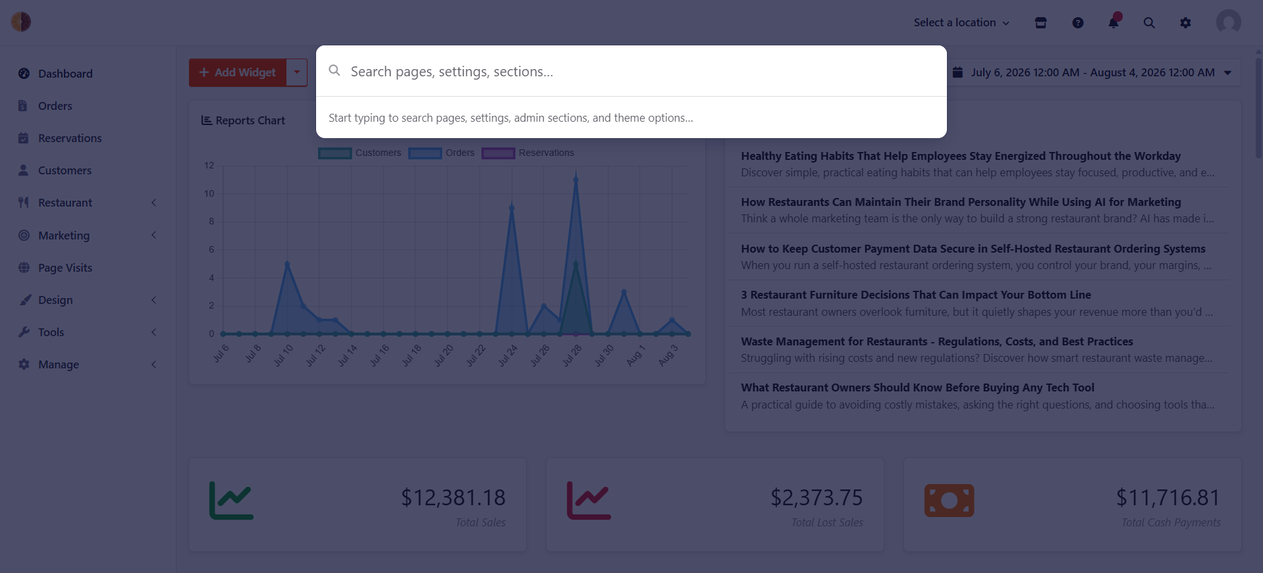Image resolution: width=1263 pixels, height=573 pixels.
Task: Expand the Marketing submenu chevron
Action: pyautogui.click(x=154, y=235)
